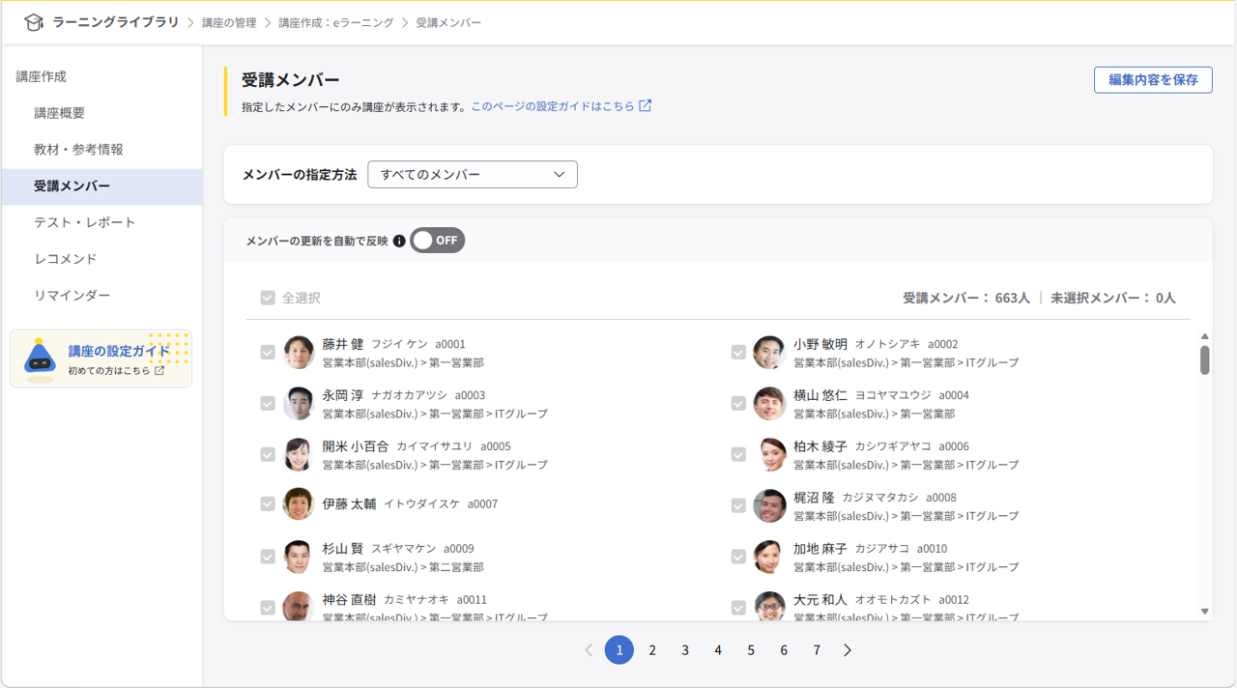
Task: Go to page 2
Action: click(x=652, y=650)
